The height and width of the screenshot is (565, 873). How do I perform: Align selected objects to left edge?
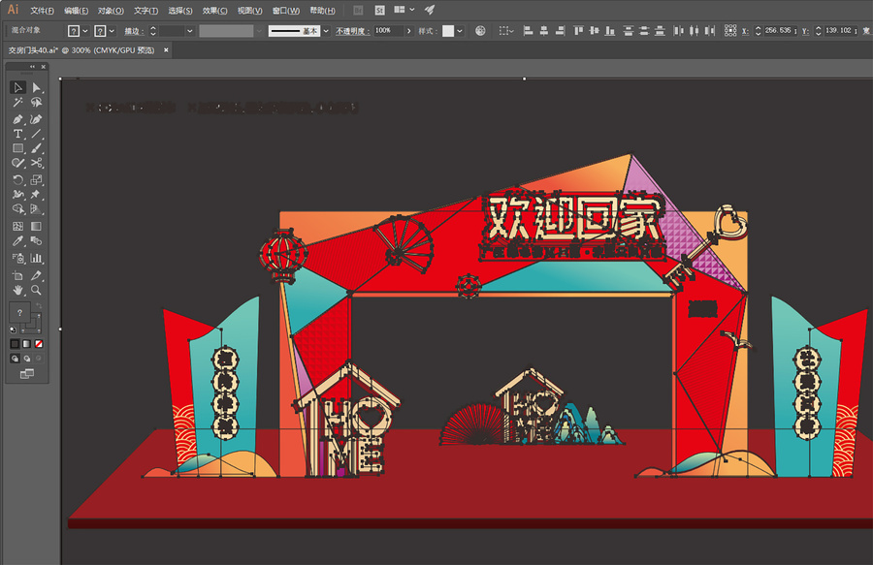click(x=528, y=31)
